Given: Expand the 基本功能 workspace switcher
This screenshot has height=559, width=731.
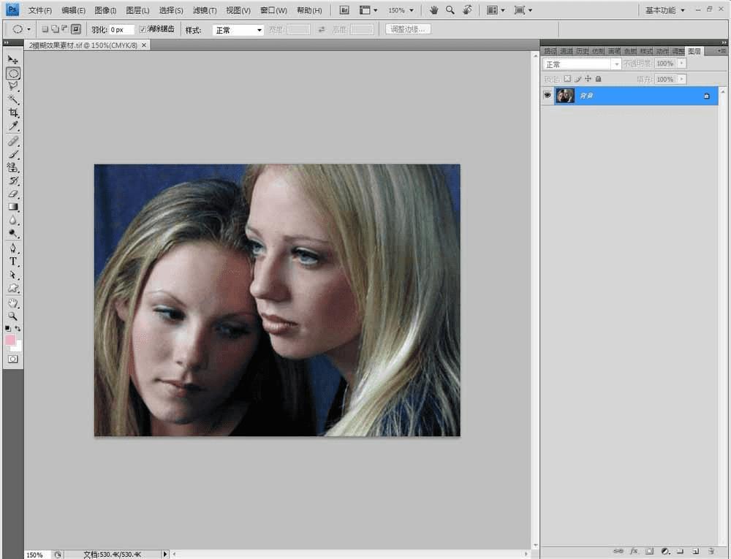Looking at the screenshot, I should point(664,10).
